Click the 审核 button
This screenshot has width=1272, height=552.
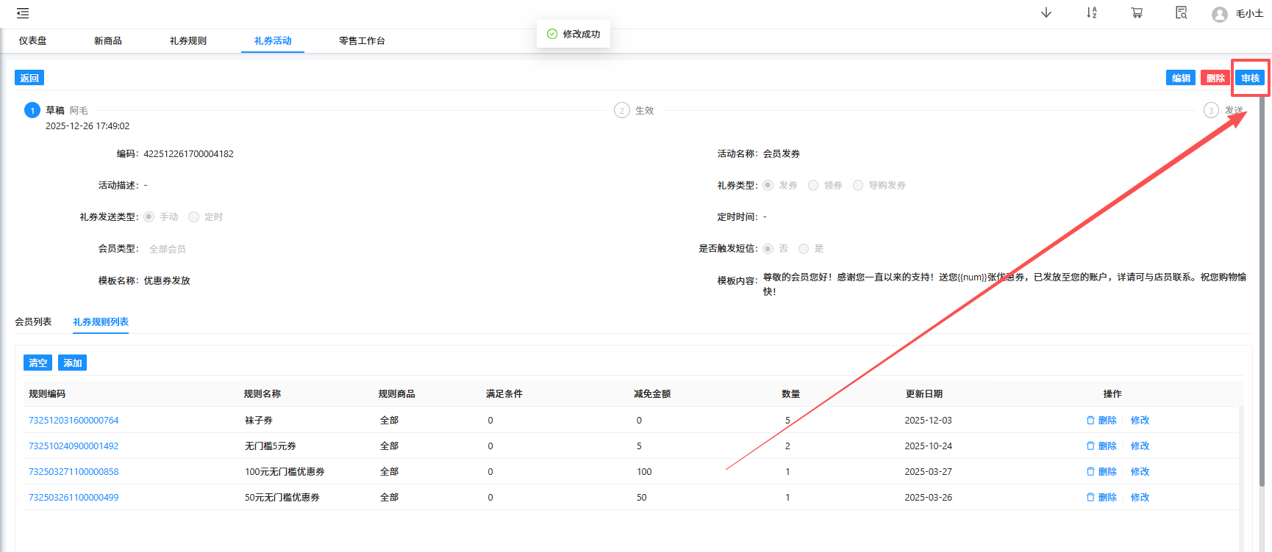(1250, 78)
